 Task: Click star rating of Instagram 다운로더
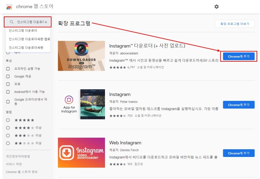[x=118, y=67]
